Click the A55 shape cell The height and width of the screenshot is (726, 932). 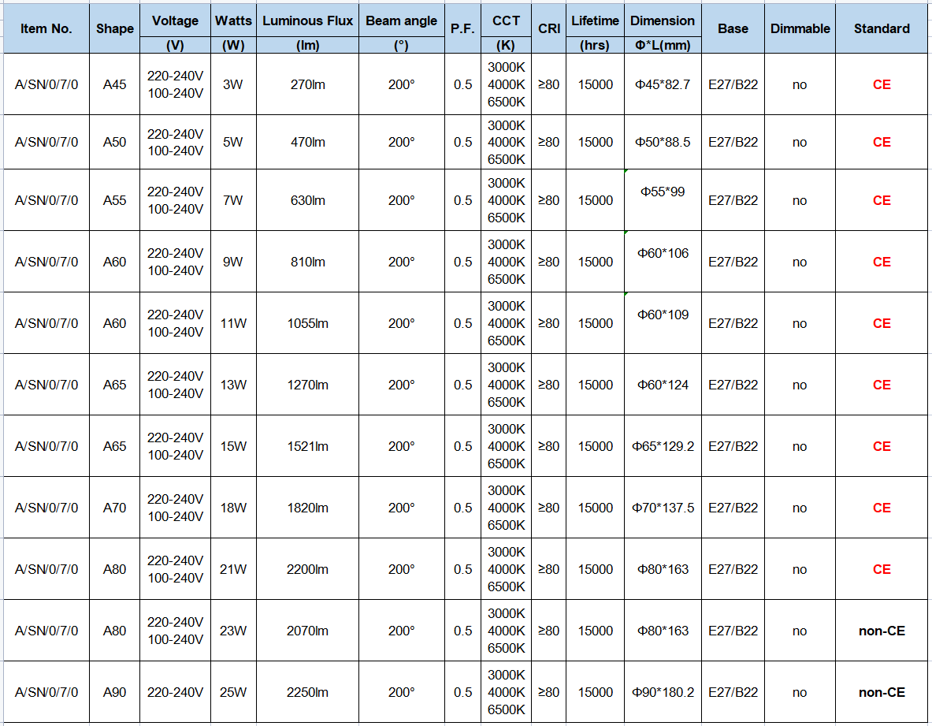pyautogui.click(x=115, y=200)
